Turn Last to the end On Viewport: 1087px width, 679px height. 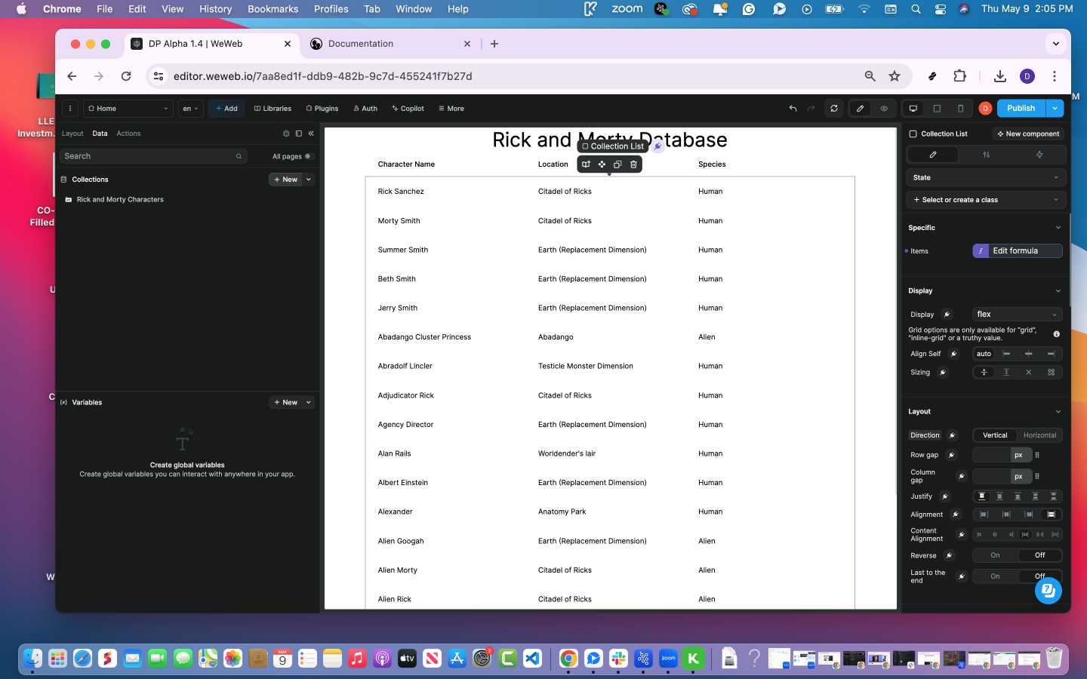[x=995, y=576]
